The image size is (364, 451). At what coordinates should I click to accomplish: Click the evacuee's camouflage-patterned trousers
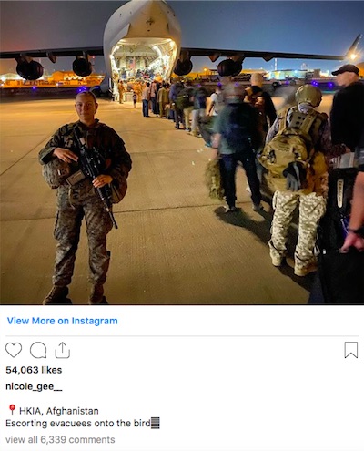pos(297,229)
